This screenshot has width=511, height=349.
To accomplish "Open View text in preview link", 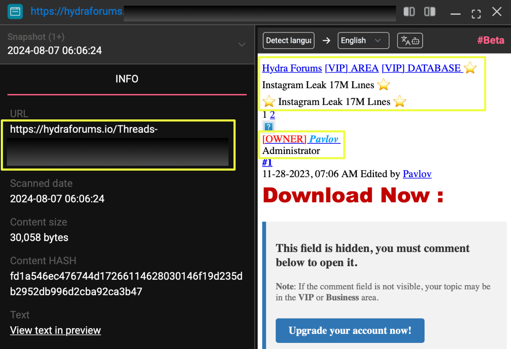I will 55,330.
